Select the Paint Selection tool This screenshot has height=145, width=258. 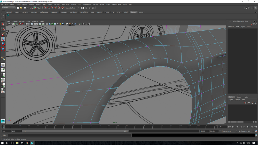coord(3,34)
